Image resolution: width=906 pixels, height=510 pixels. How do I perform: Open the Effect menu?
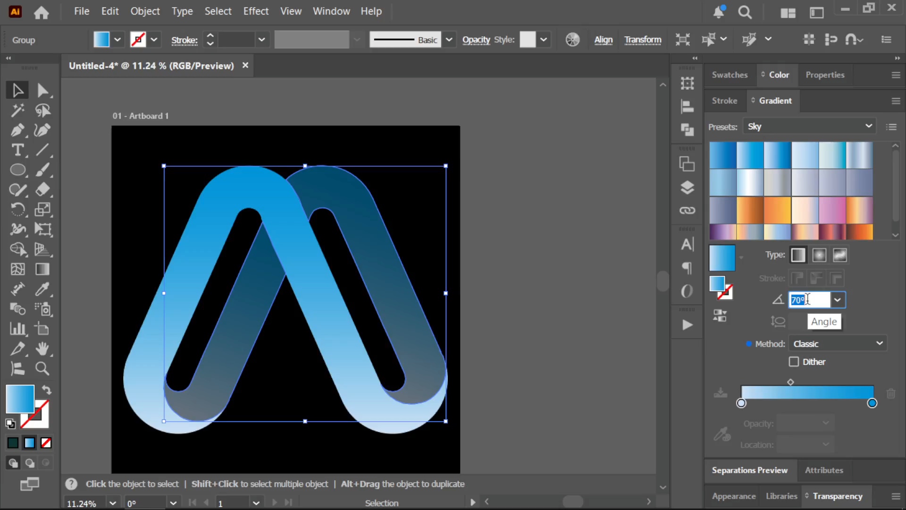coord(256,11)
